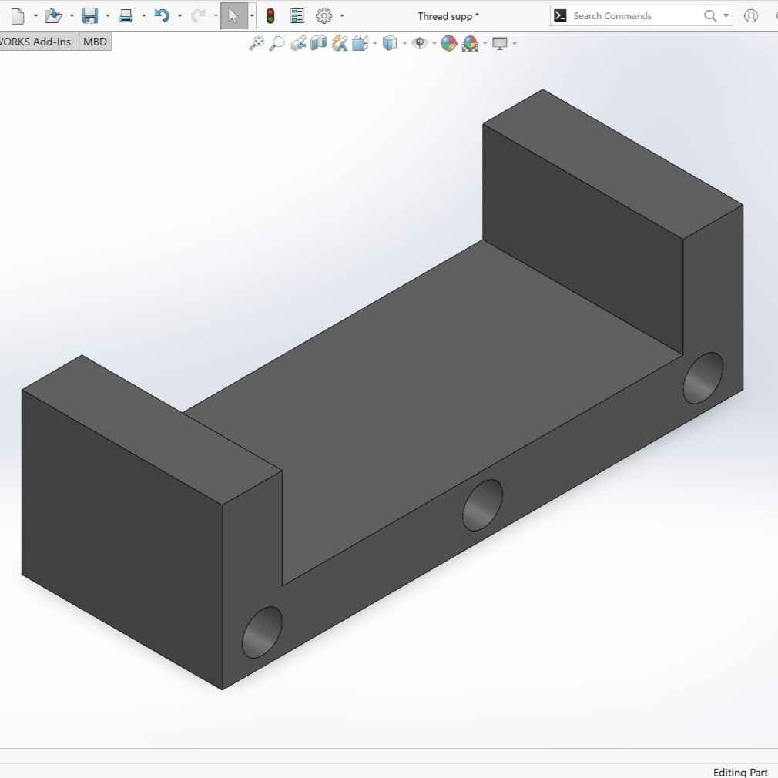Expand the New document dropdown arrow
The width and height of the screenshot is (778, 778).
pos(35,16)
